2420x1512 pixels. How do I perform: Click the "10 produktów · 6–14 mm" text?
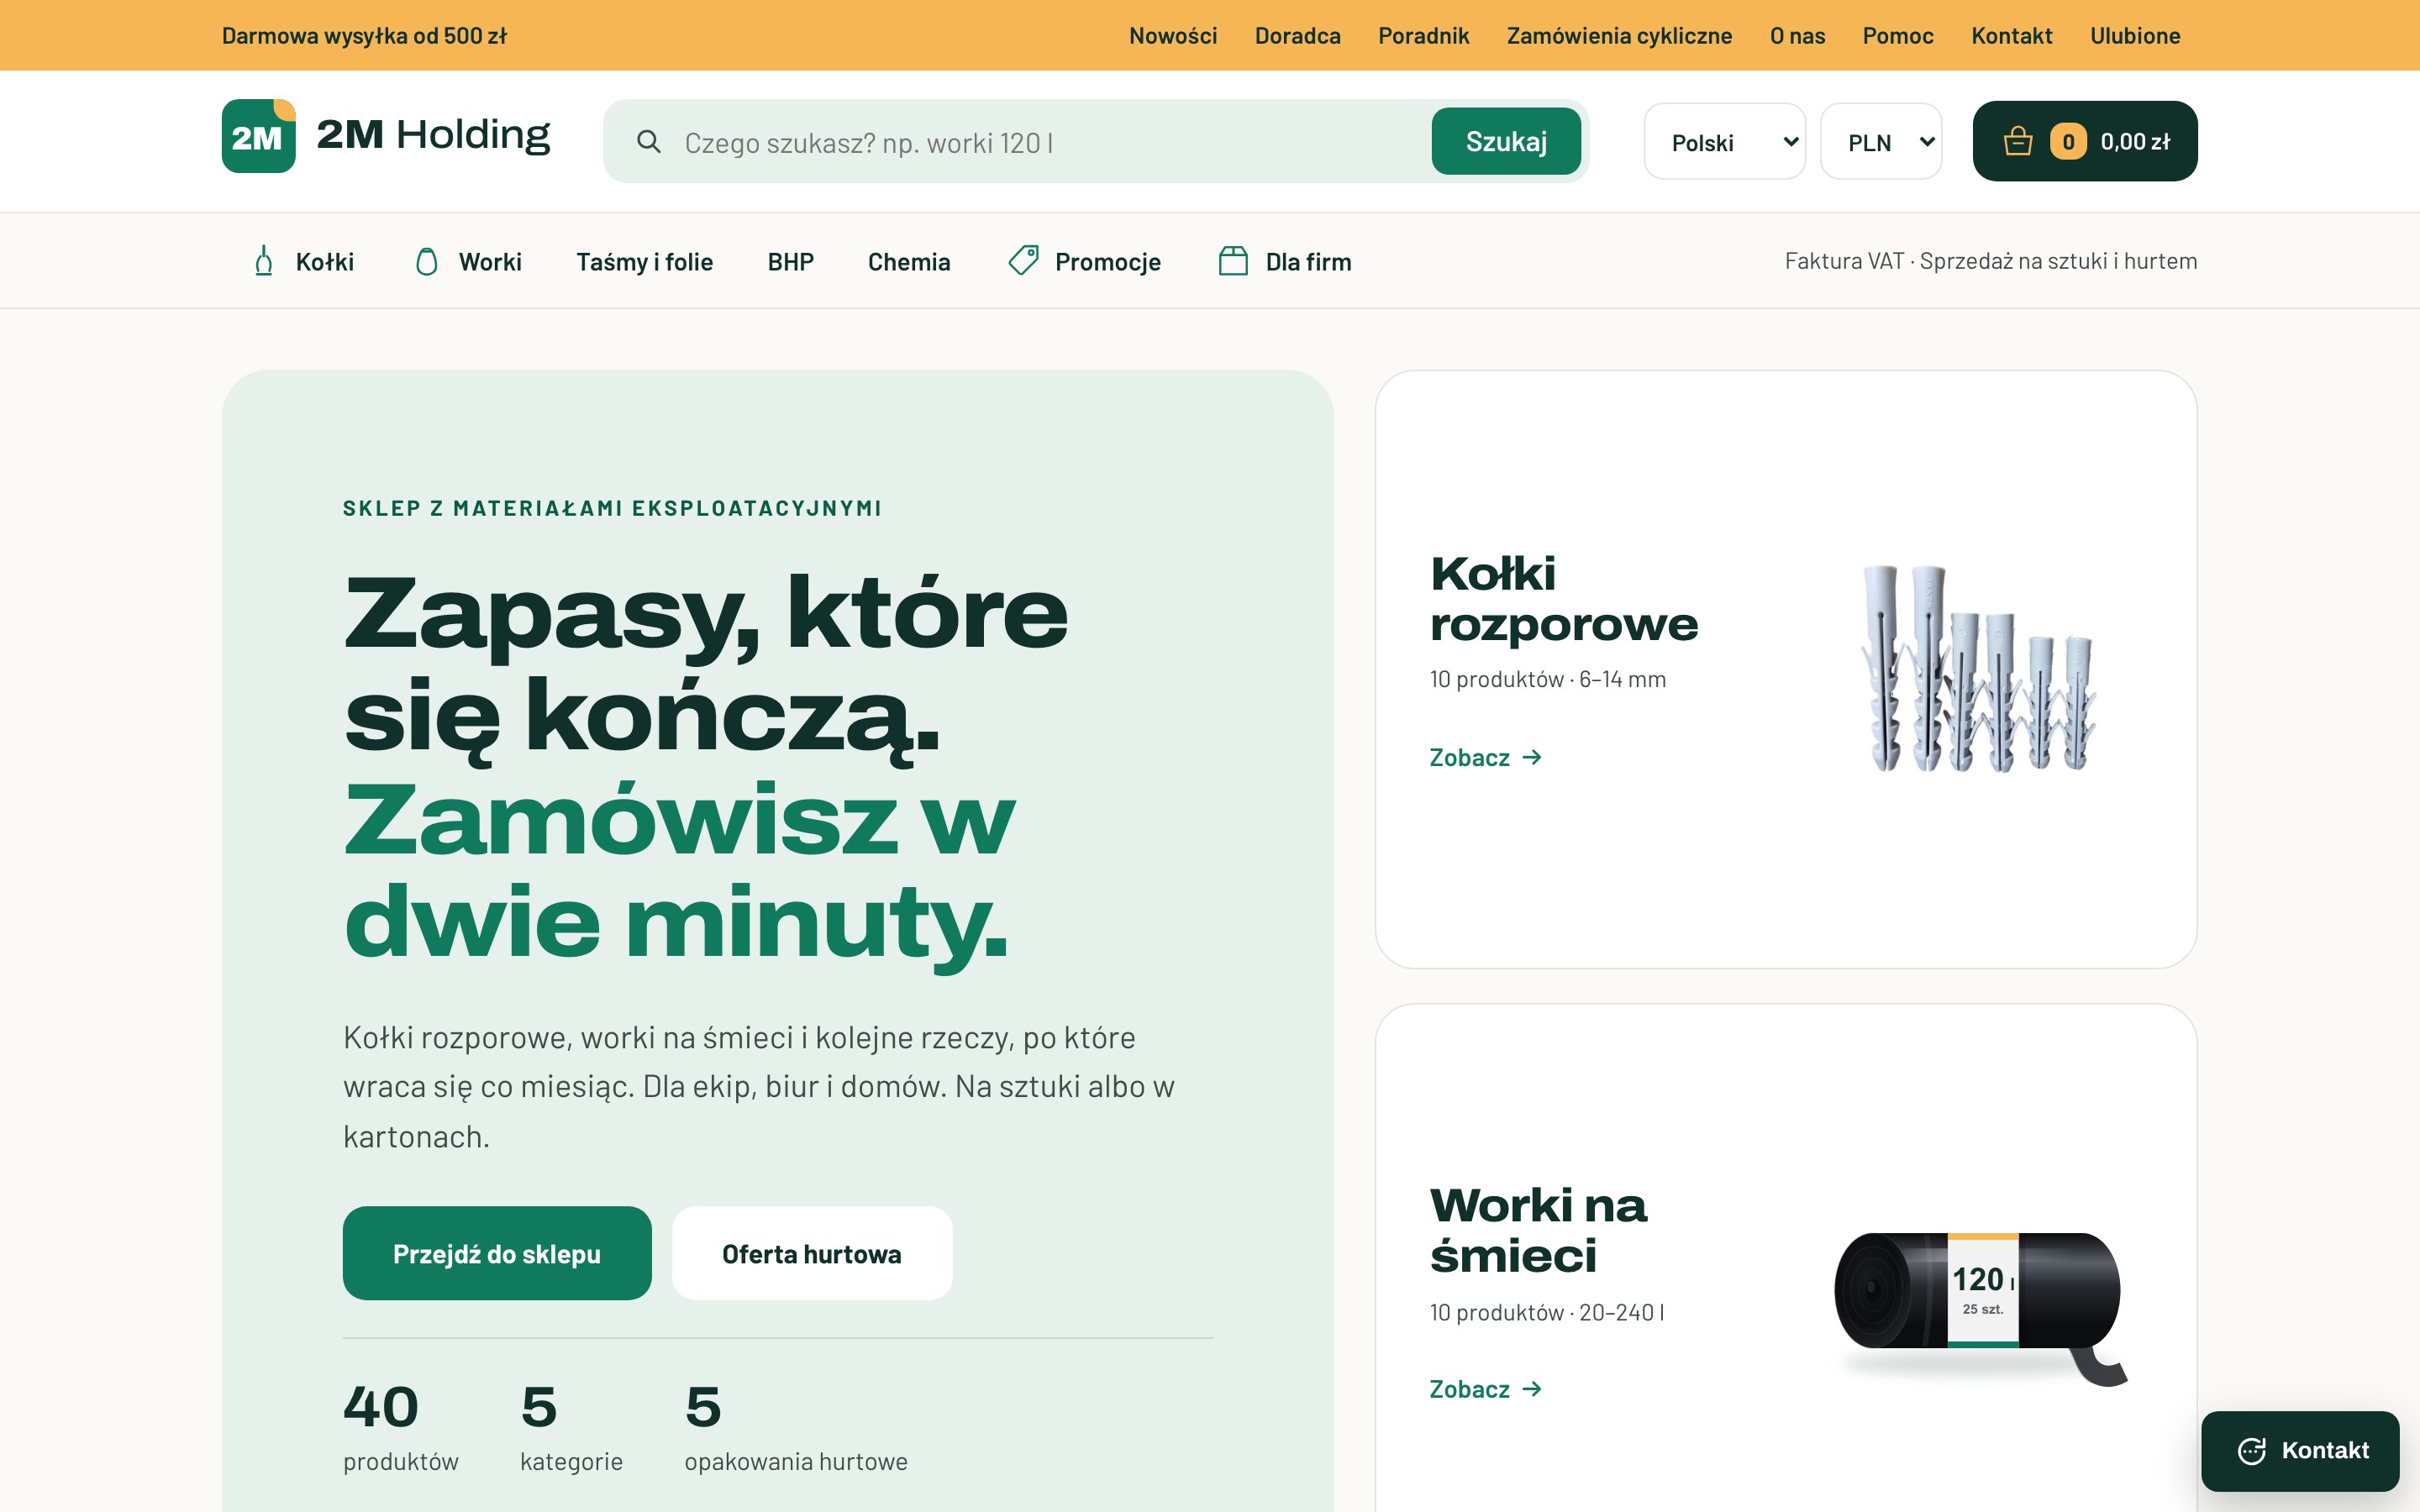coord(1548,680)
